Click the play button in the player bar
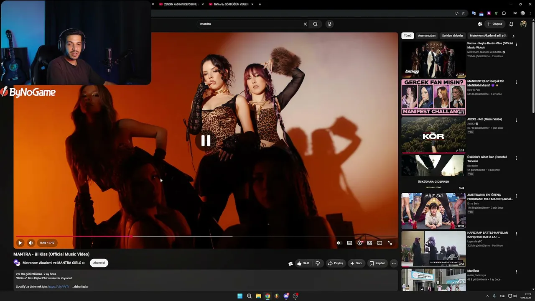Screen dimensions: 535x301 tap(20, 242)
